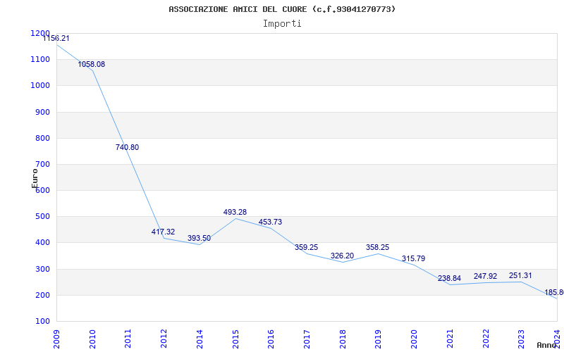Select data label 393.50
The image size is (564, 352).
coord(199,238)
